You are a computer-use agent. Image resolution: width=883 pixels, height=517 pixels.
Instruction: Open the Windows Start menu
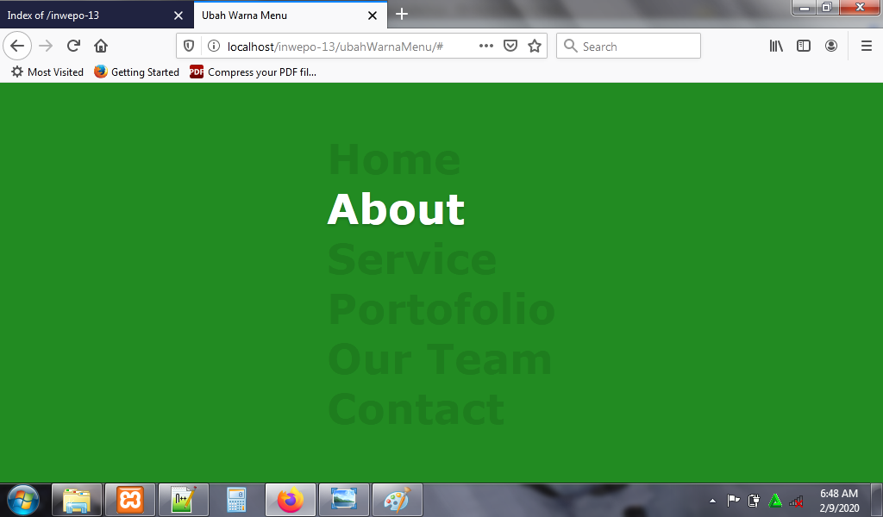point(23,500)
